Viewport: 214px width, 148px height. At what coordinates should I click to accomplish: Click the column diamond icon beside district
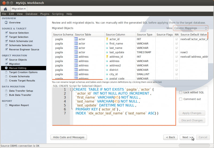pyautogui.click(x=107, y=70)
